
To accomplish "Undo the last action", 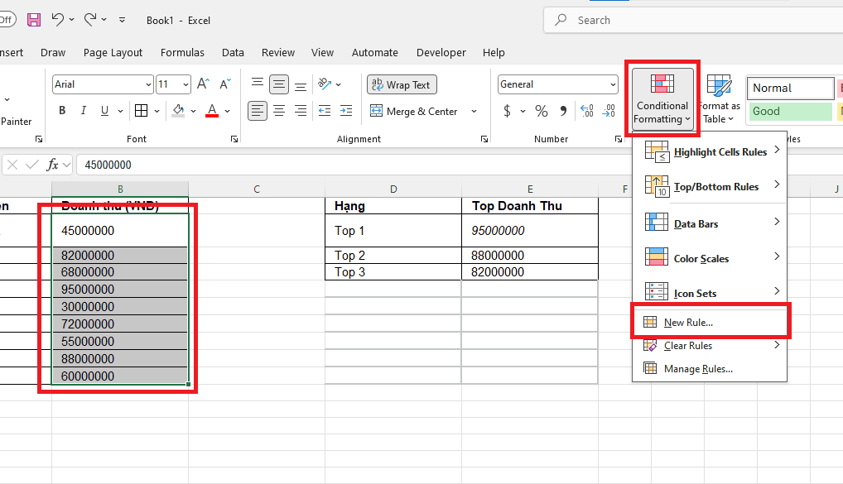I will pos(58,20).
